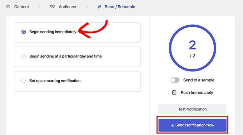Image resolution: width=243 pixels, height=135 pixels.
Task: Open the Audience step
Action: click(x=67, y=7)
